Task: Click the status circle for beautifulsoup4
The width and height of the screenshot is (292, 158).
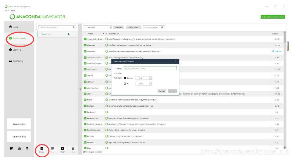Action: click(106, 130)
